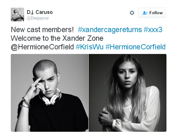Image resolution: width=176 pixels, height=132 pixels.
Task: Open the gear settings icon beside Follow
Action: click(132, 13)
